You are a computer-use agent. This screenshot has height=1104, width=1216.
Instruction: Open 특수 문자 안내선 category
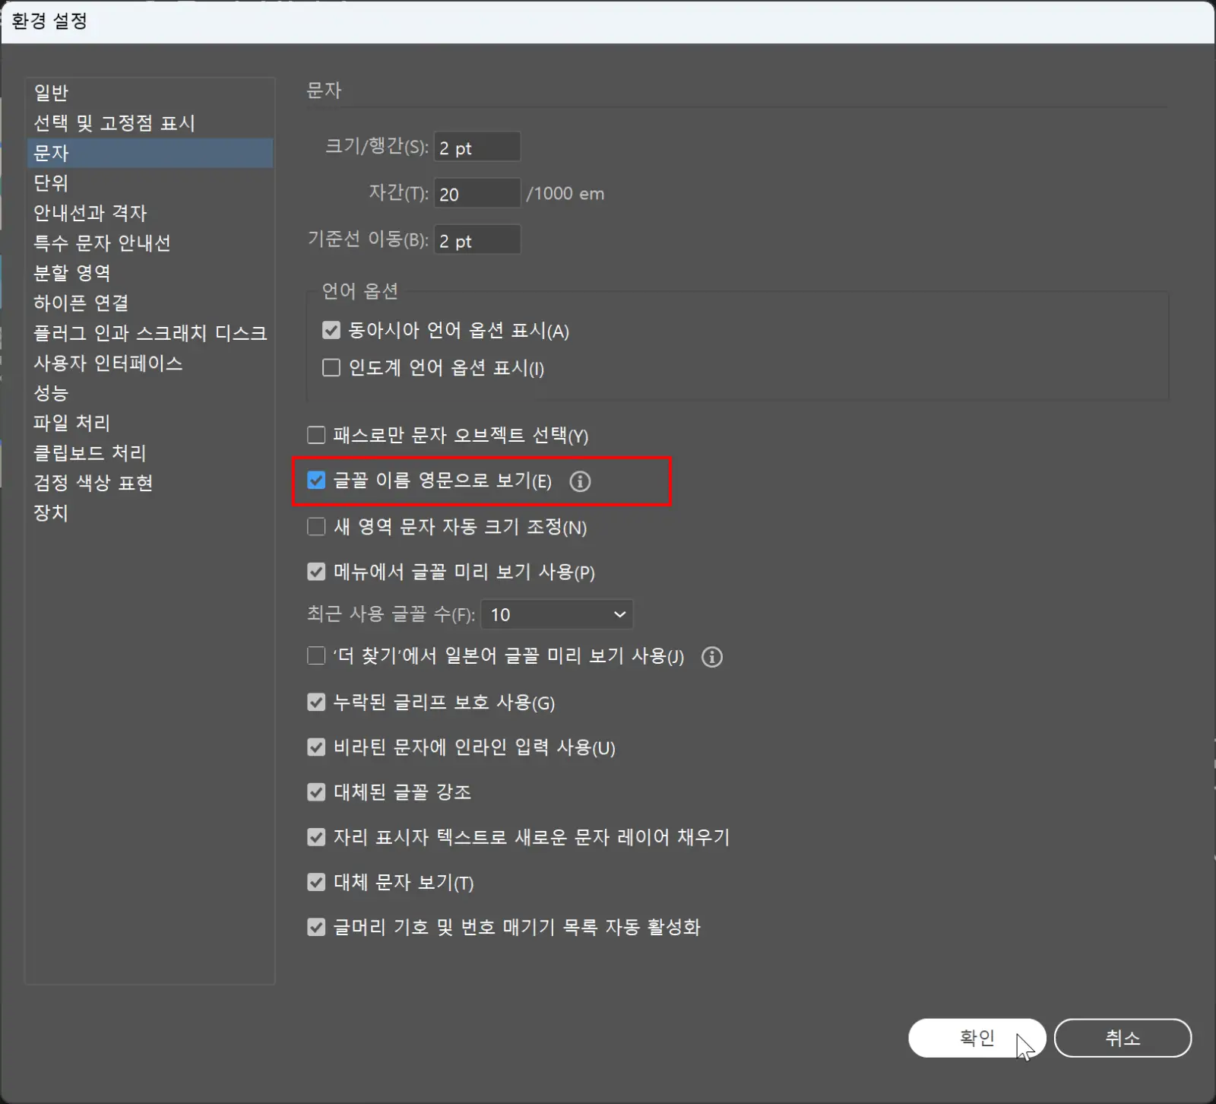[x=150, y=243]
